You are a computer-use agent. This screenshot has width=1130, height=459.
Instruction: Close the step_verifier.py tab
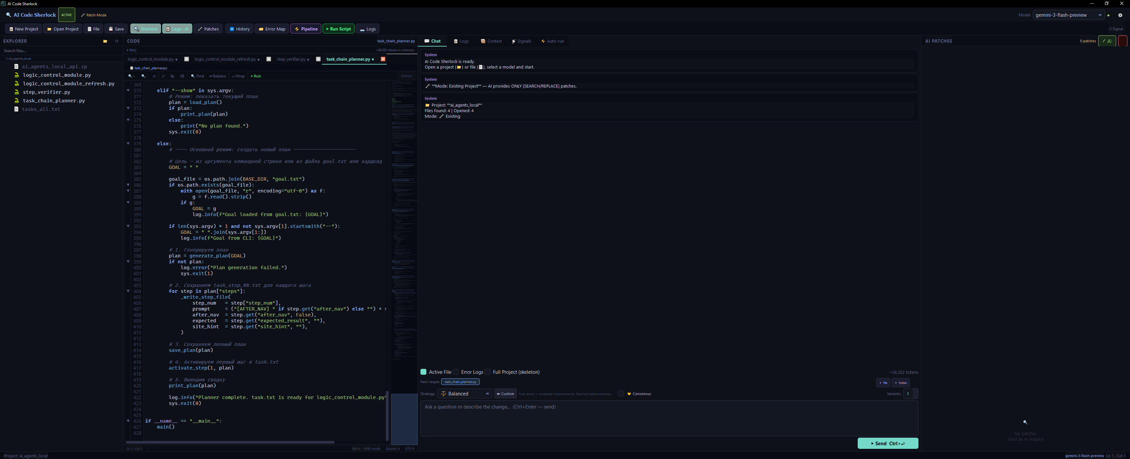318,59
